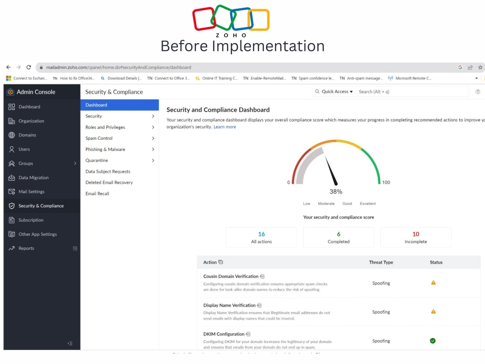The height and width of the screenshot is (364, 485).
Task: Click the help question mark icon
Action: [x=478, y=92]
